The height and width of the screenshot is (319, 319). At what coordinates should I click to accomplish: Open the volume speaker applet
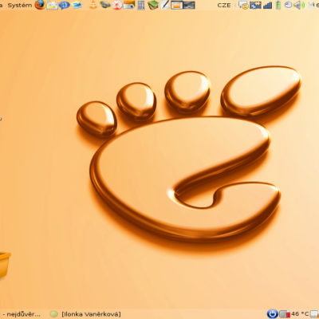pos(299,5)
